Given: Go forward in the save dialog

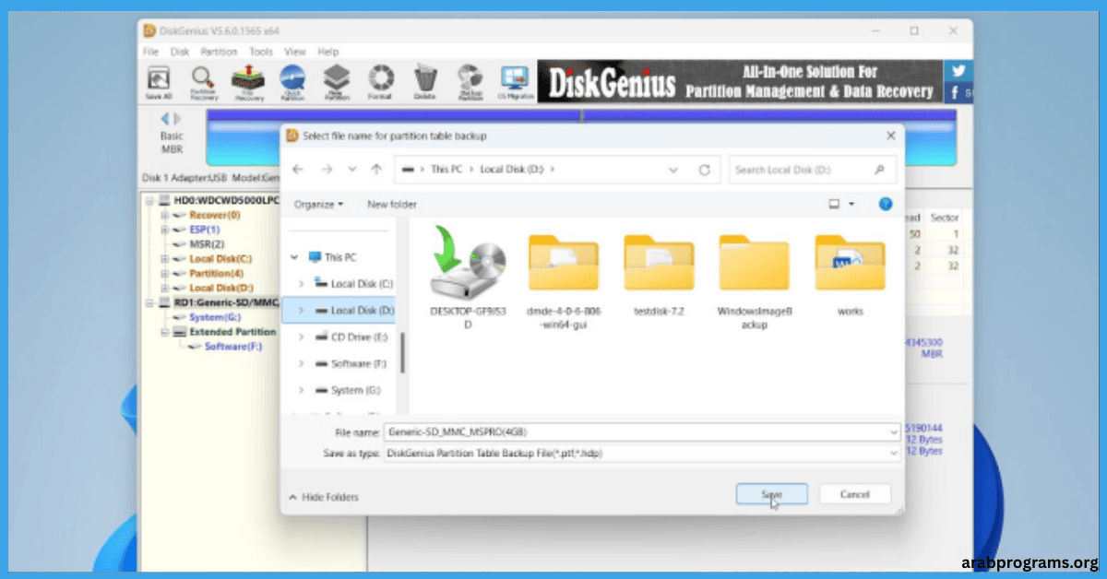Looking at the screenshot, I should pyautogui.click(x=326, y=170).
